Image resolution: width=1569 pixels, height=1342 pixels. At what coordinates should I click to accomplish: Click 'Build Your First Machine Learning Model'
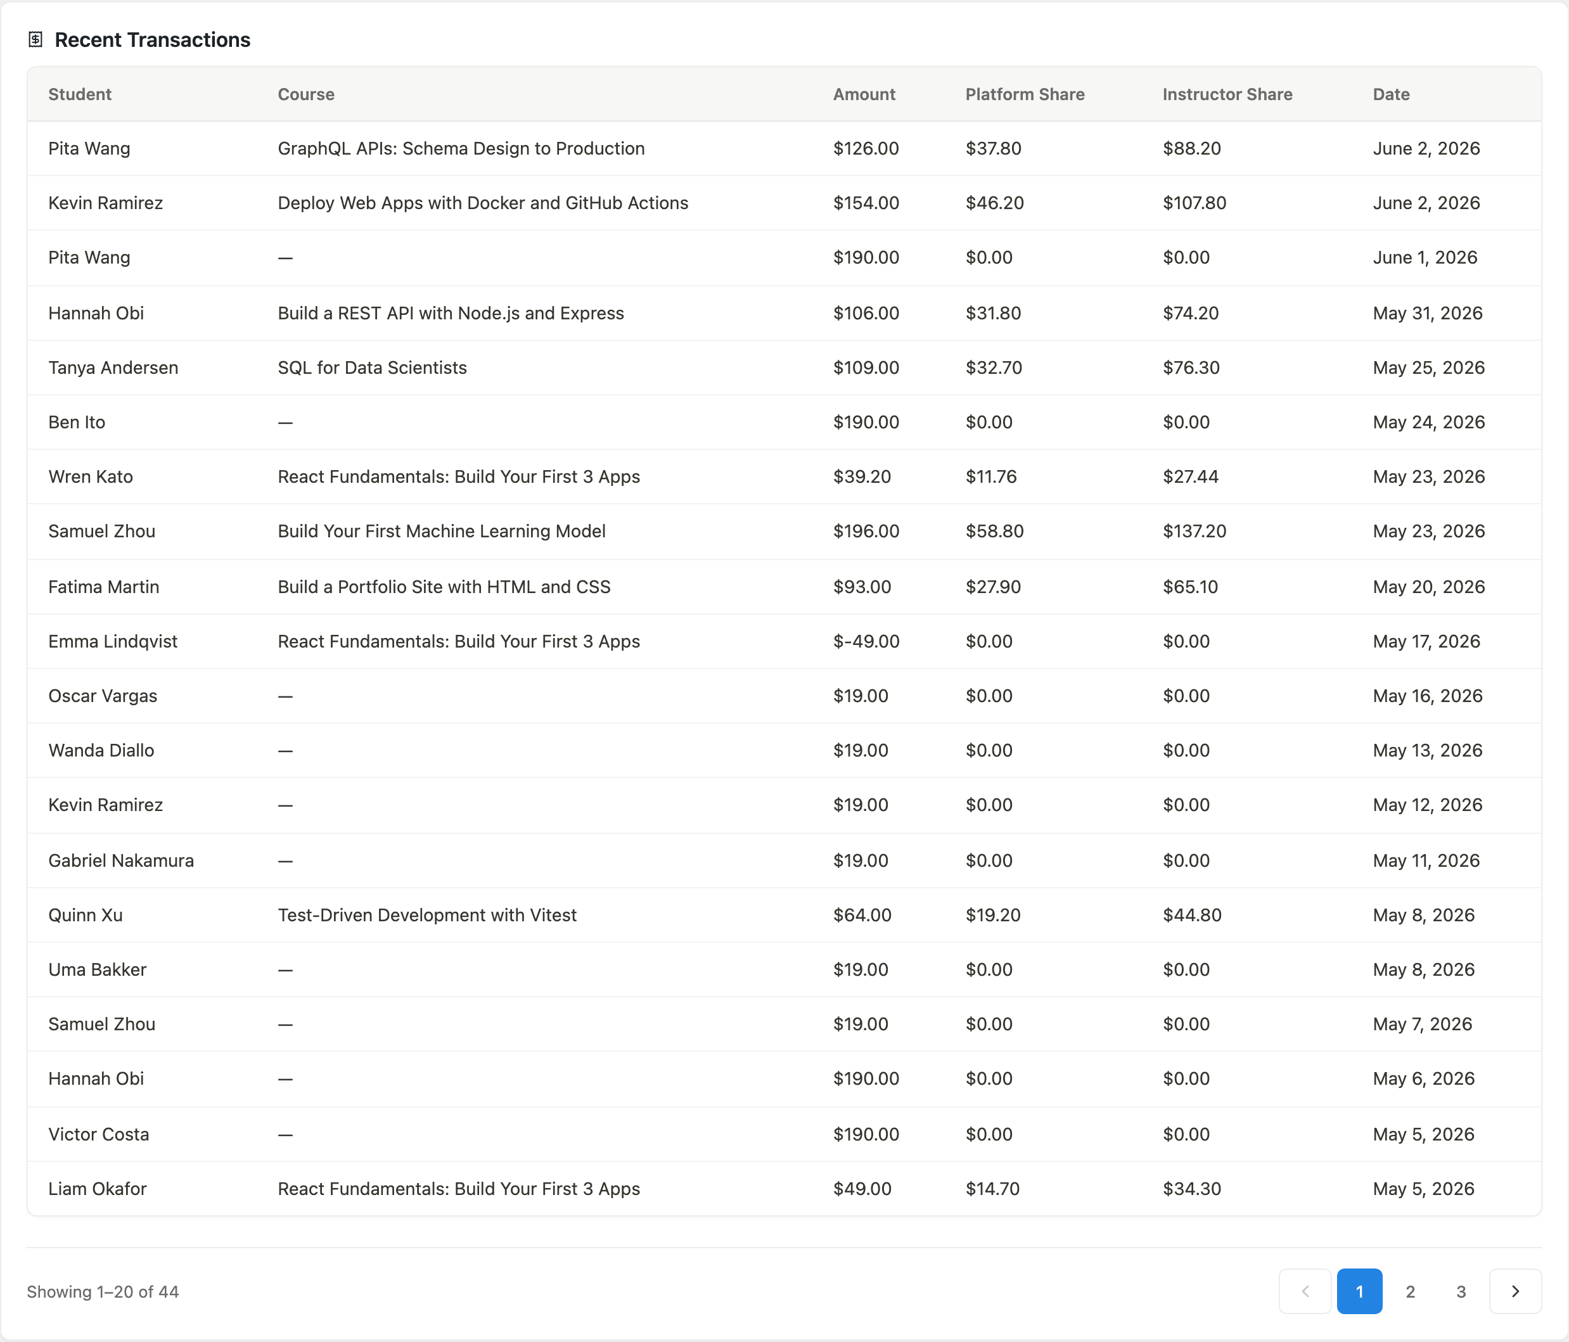(442, 531)
